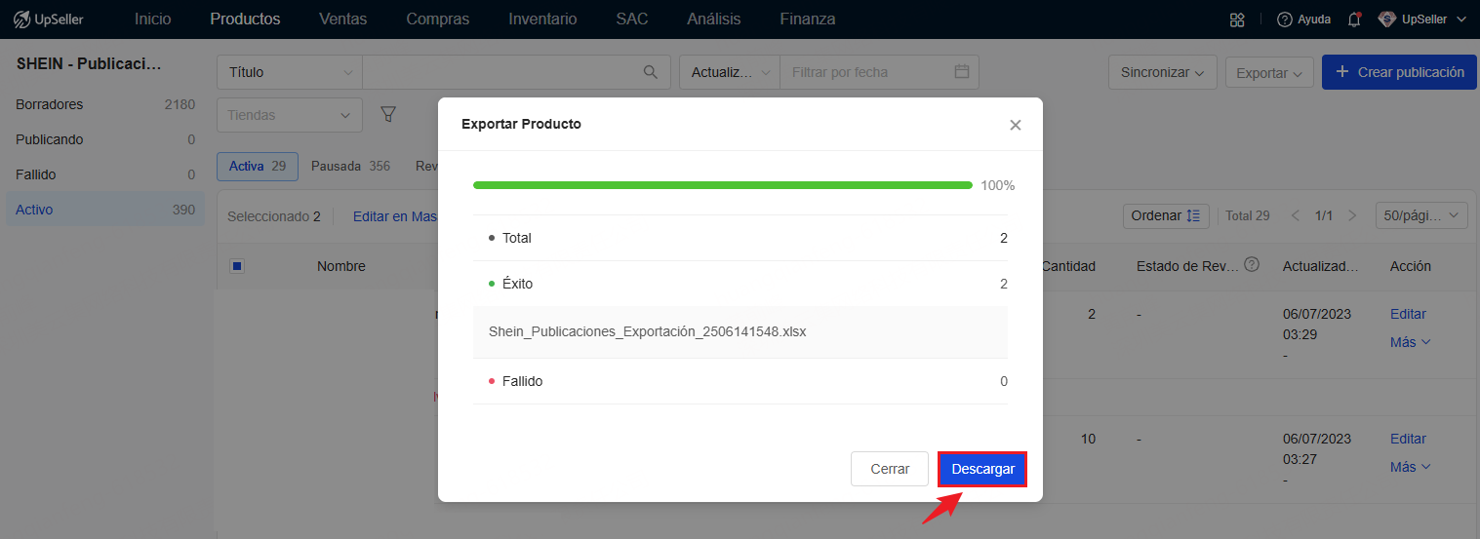Screen dimensions: 1480x539
Task: Open the SAC menu
Action: coord(632,19)
